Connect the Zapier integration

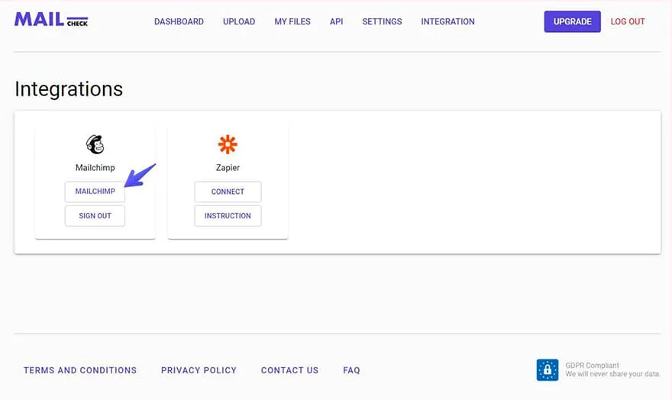[228, 192]
